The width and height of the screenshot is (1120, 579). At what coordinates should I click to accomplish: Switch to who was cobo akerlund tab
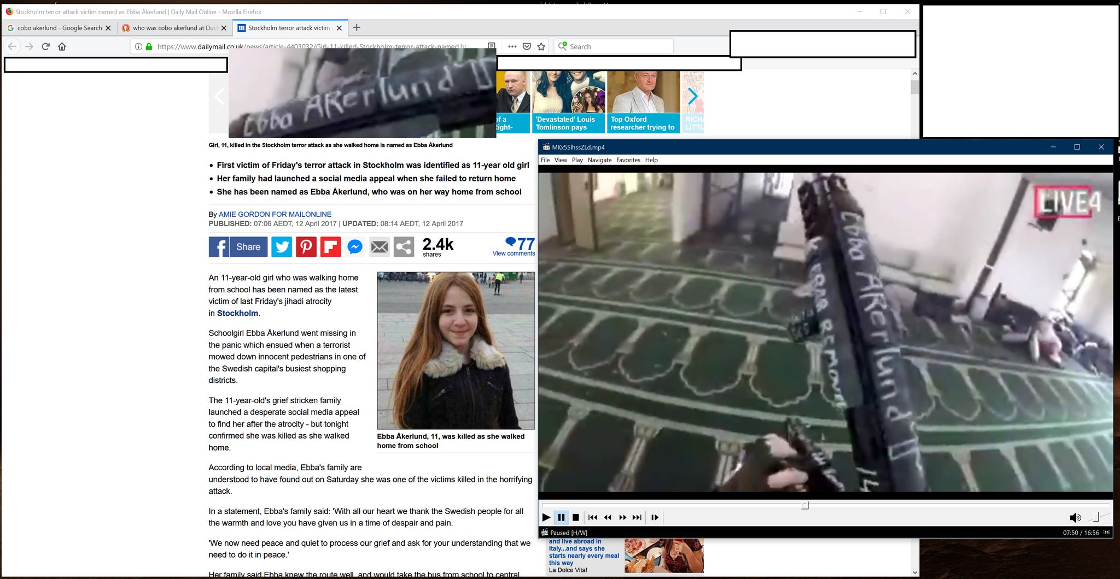(174, 28)
